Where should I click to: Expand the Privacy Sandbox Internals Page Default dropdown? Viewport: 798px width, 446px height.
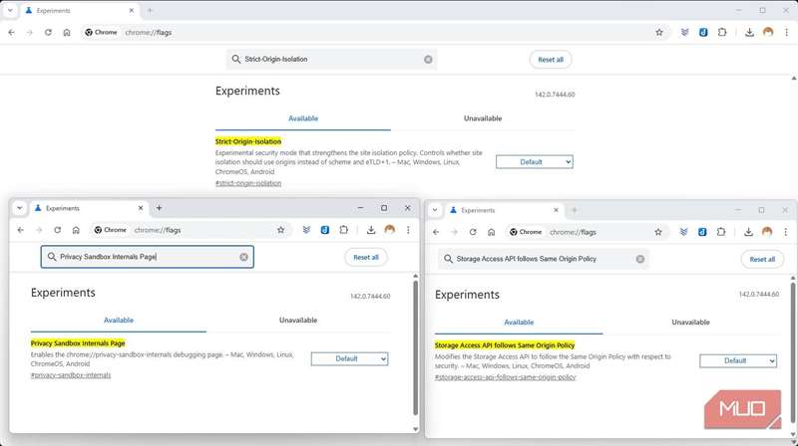click(x=349, y=358)
